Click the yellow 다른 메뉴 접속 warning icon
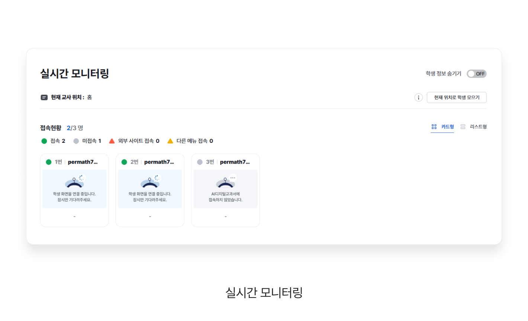Screen dimensions: 528x321 (170, 141)
